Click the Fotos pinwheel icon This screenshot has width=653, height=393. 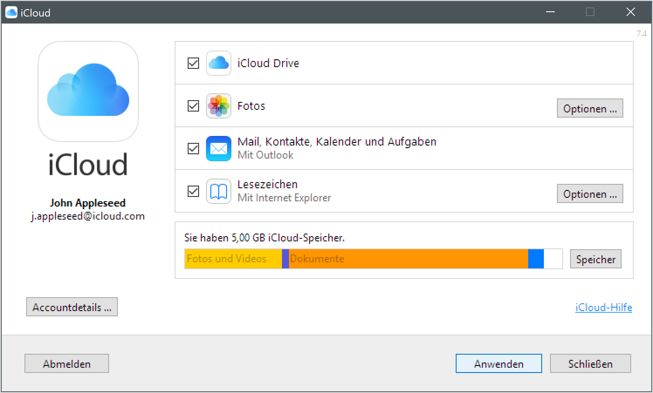click(x=219, y=106)
